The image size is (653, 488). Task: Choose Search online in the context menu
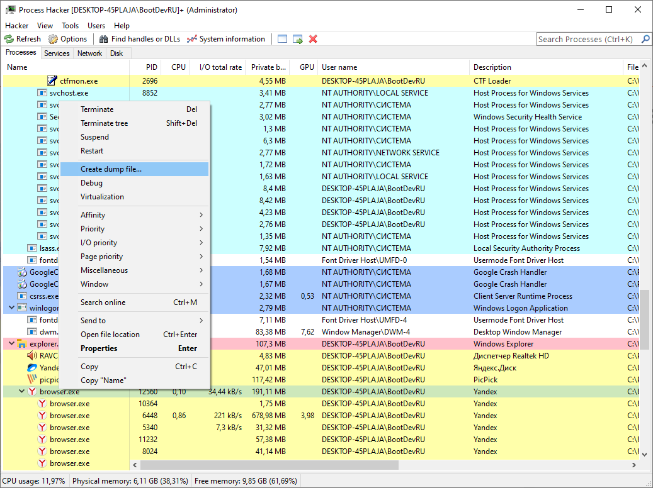(x=135, y=302)
